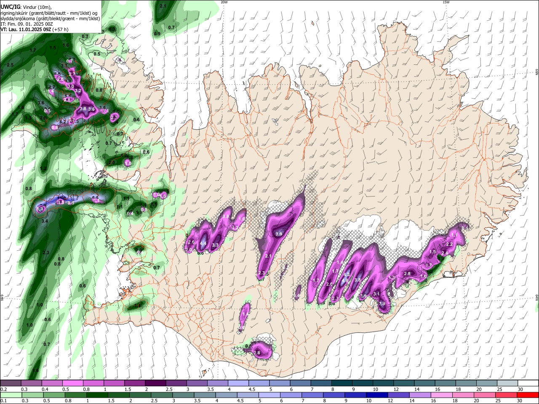Select the light pink 16–18 rain legend swatch

tap(442, 395)
